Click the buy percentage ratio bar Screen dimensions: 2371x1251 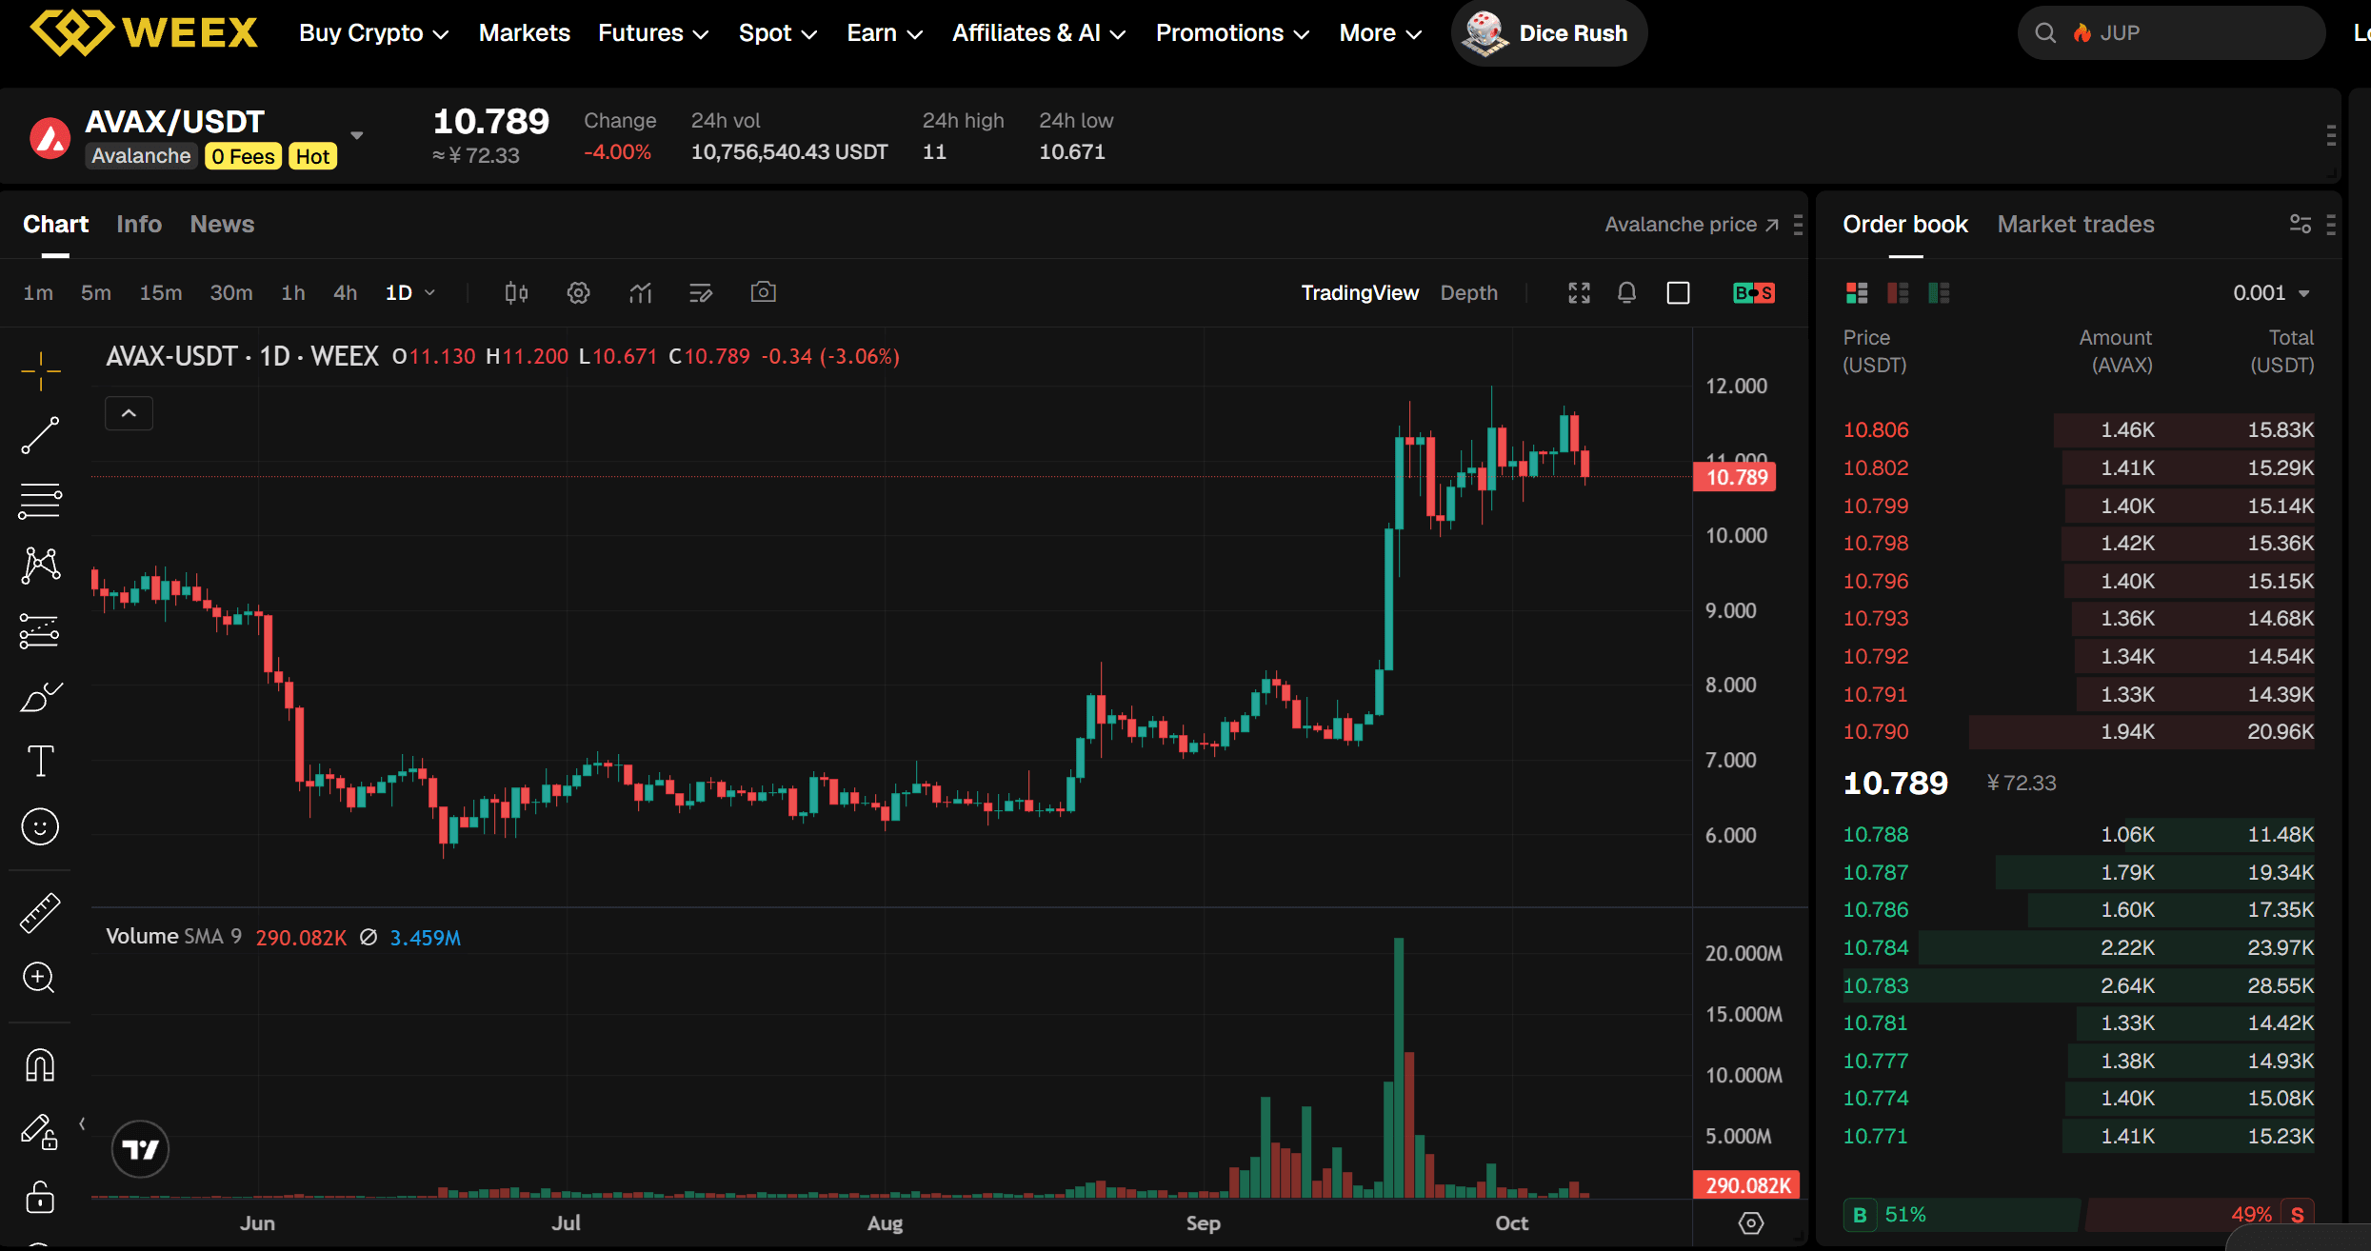(1962, 1215)
